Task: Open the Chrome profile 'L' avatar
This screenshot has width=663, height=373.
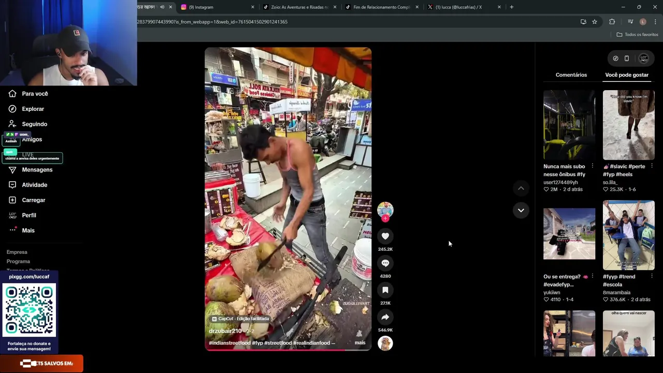Action: coord(643,22)
